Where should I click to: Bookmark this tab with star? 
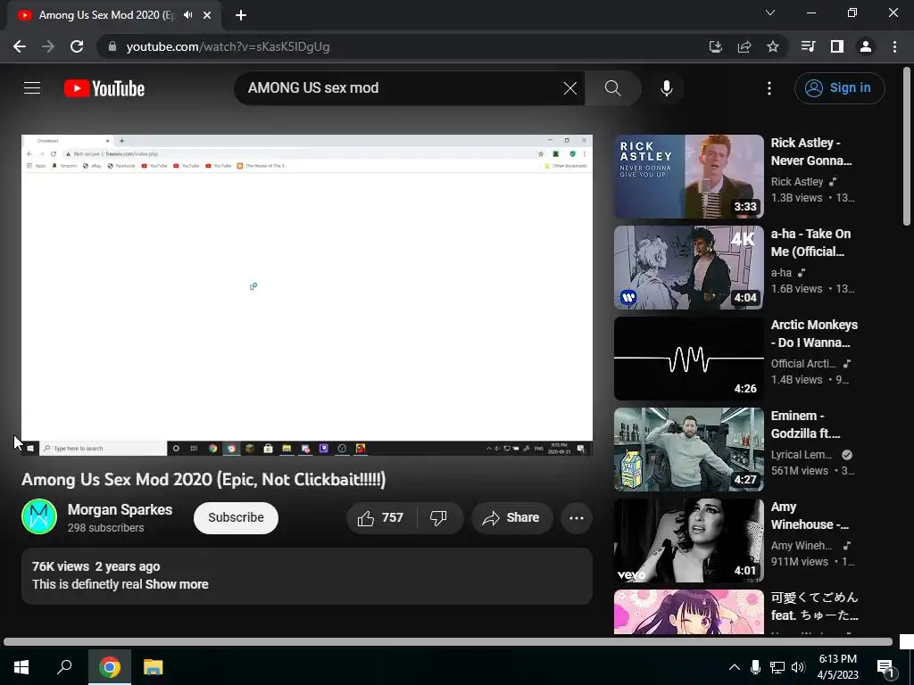(x=773, y=46)
